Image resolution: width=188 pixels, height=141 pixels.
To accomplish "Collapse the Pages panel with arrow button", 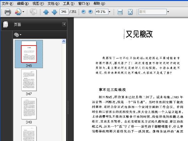I will pyautogui.click(x=64, y=24).
